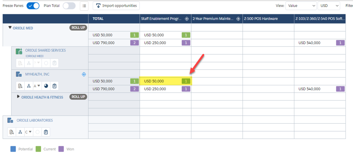Select the Z-500 POS Hardware column header
Viewport: 353px width, 155px height.
[268, 19]
